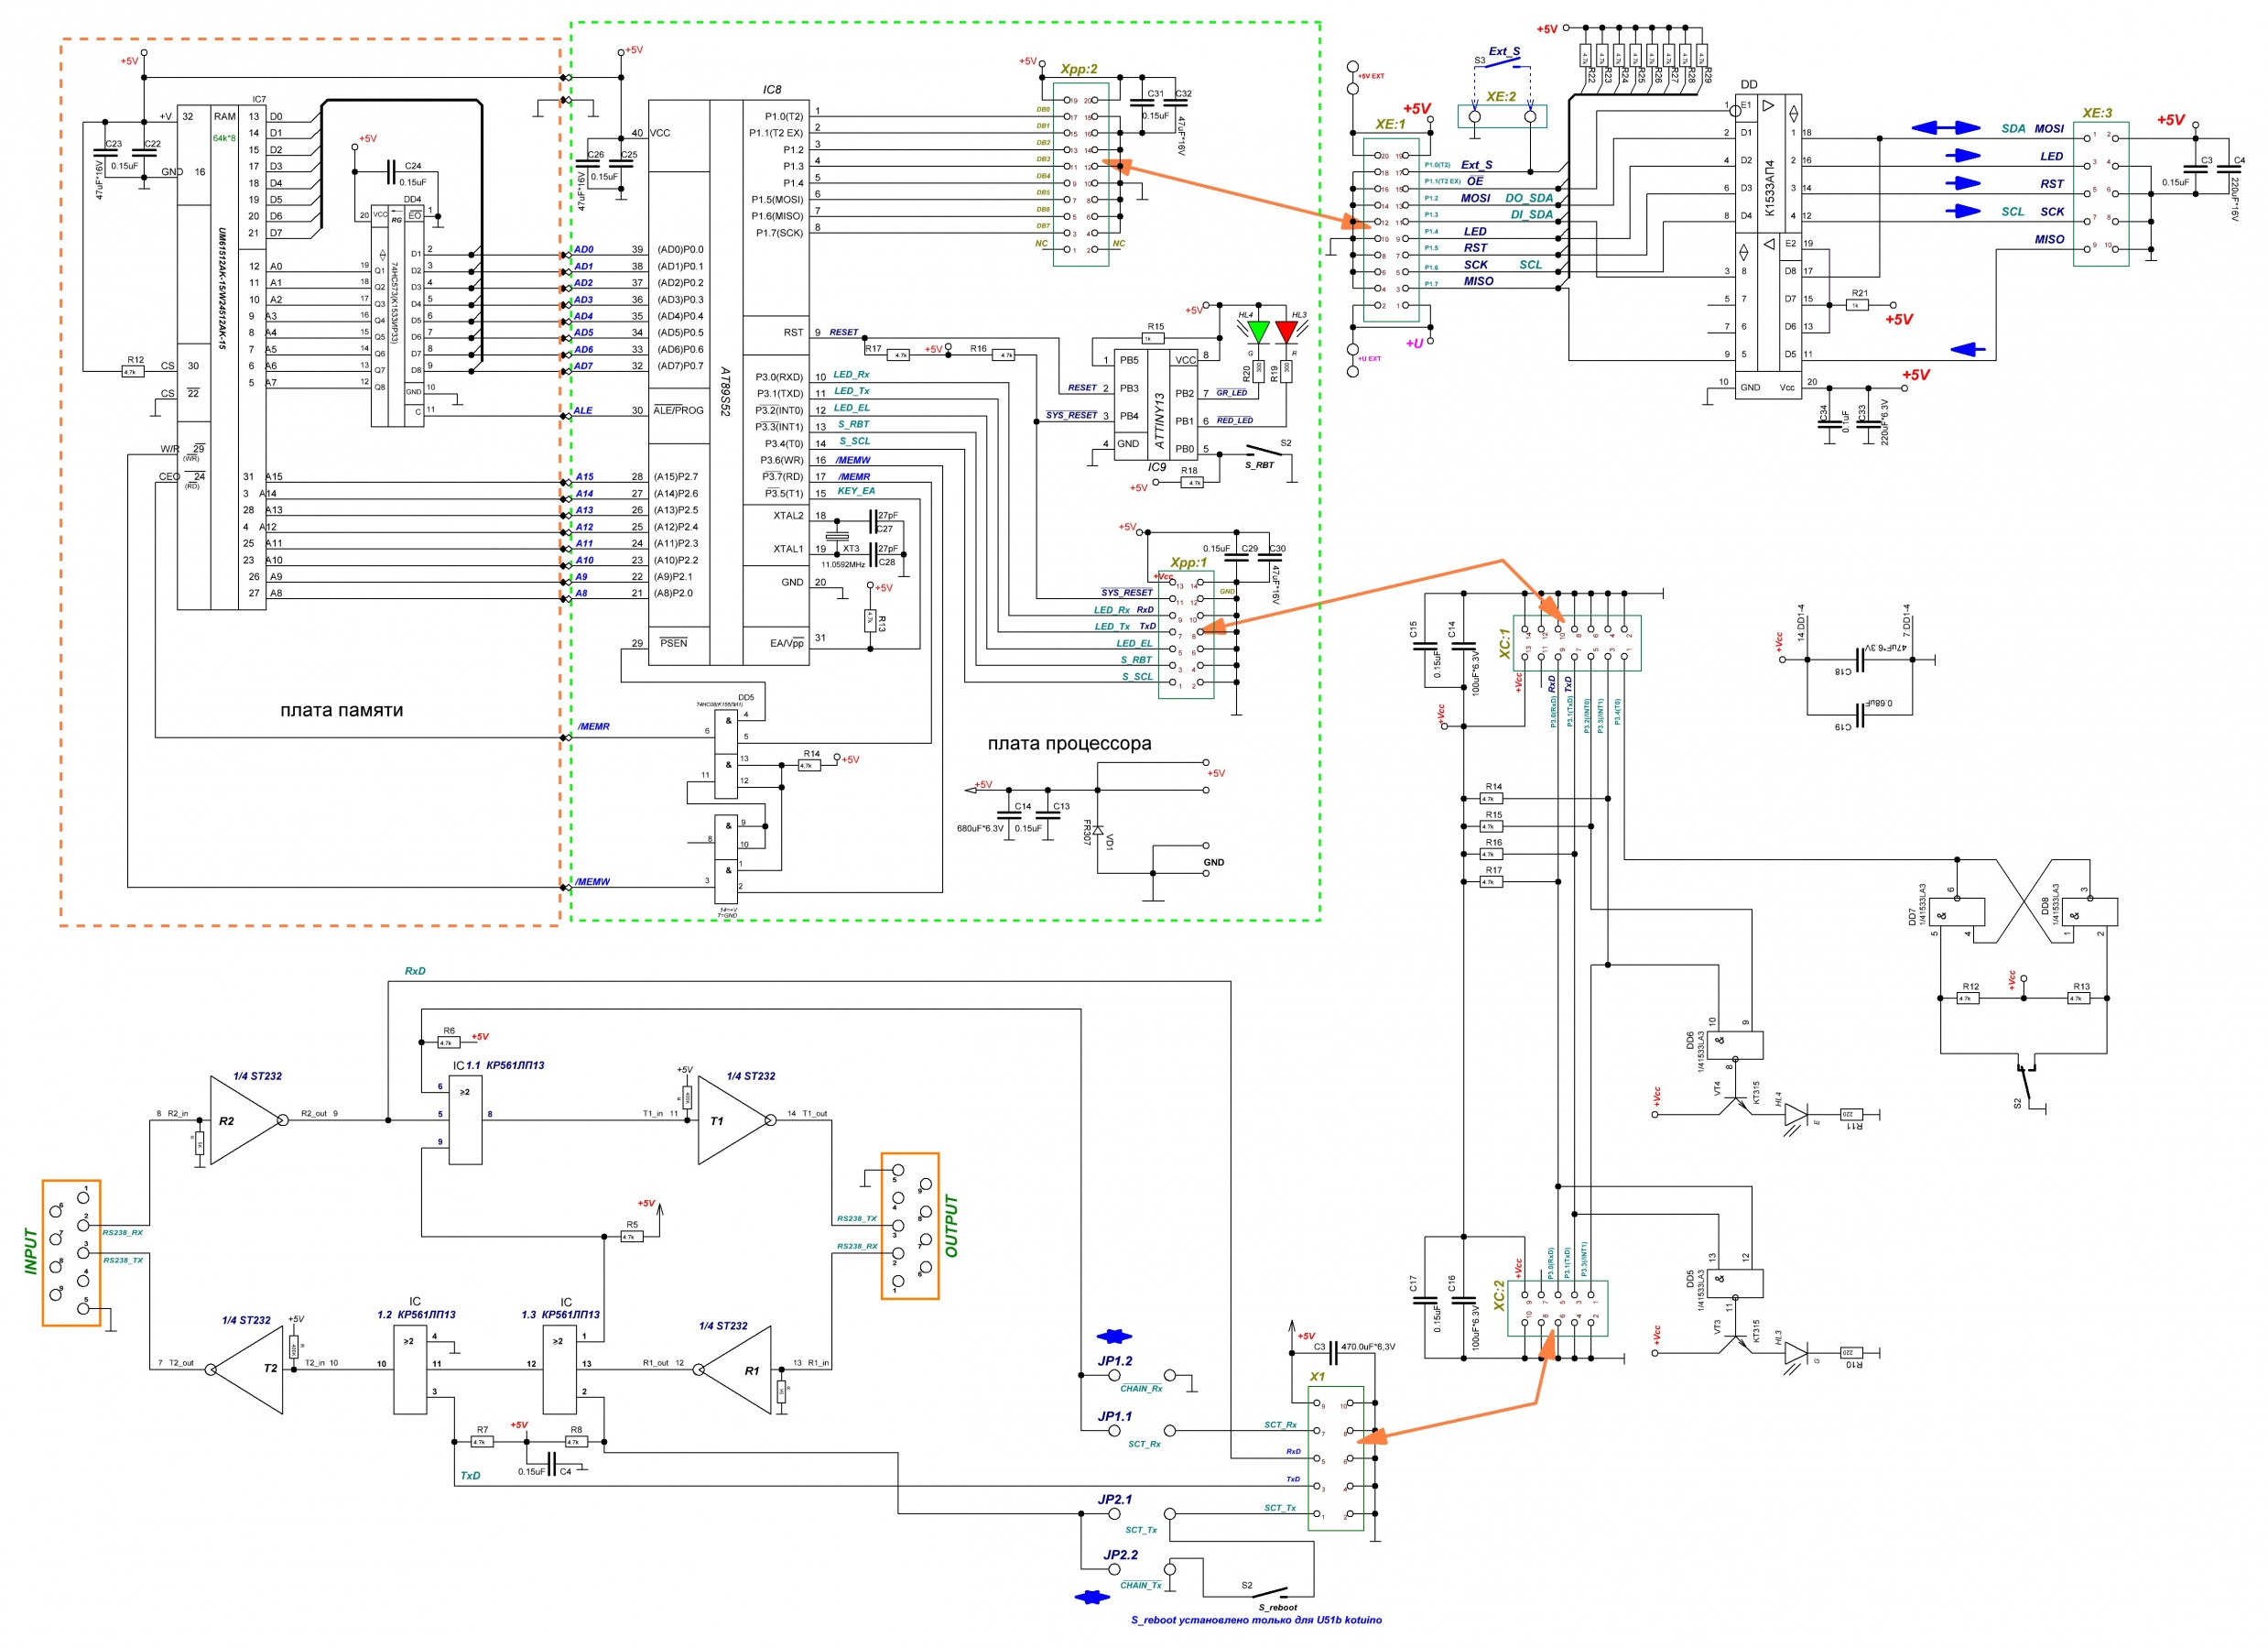Click the 470.0uF*6.3V capacitor value

(x=1368, y=1347)
